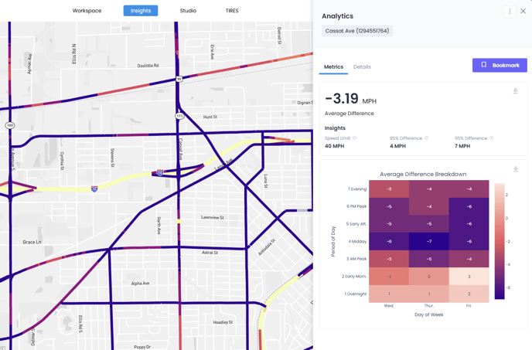Select the Metrics tab
The width and height of the screenshot is (532, 350).
pyautogui.click(x=333, y=67)
